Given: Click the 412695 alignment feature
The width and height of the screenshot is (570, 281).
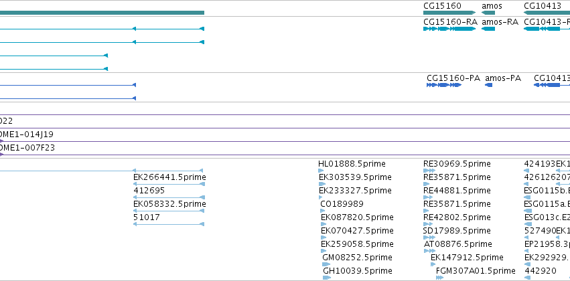Looking at the screenshot, I should coord(169,197).
